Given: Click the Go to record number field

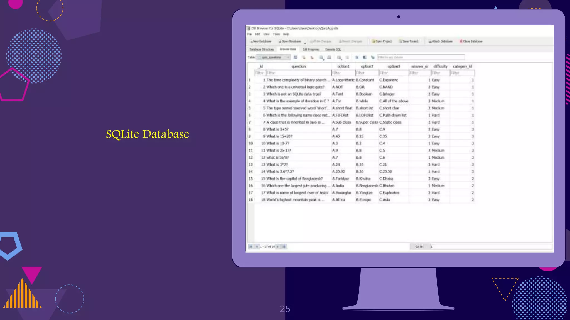Looking at the screenshot, I should (x=491, y=247).
